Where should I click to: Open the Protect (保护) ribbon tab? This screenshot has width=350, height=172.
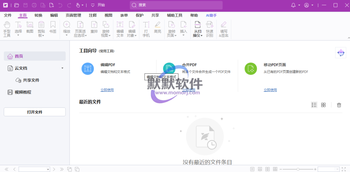click(139, 15)
